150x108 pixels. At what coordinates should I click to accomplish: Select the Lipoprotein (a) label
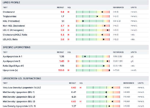10,70
